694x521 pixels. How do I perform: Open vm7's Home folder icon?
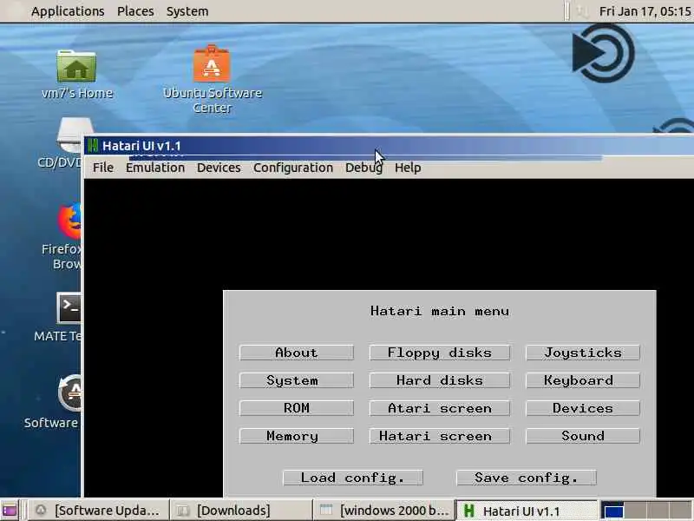[x=76, y=67]
